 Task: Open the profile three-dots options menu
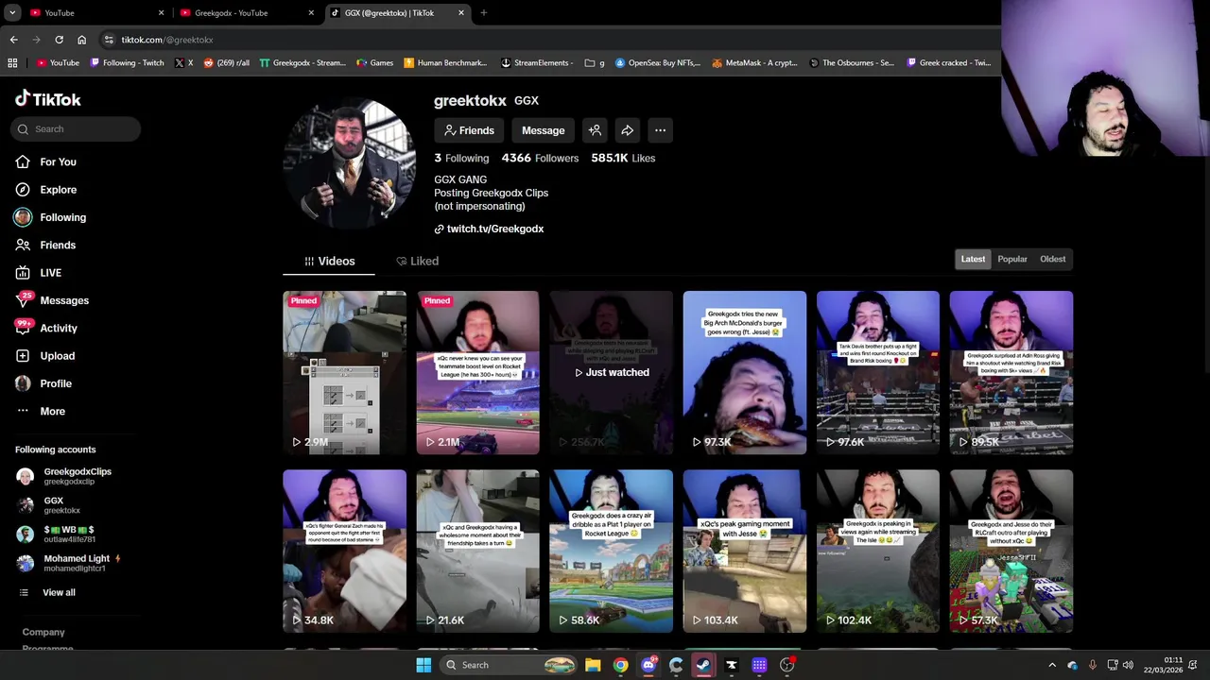click(660, 130)
